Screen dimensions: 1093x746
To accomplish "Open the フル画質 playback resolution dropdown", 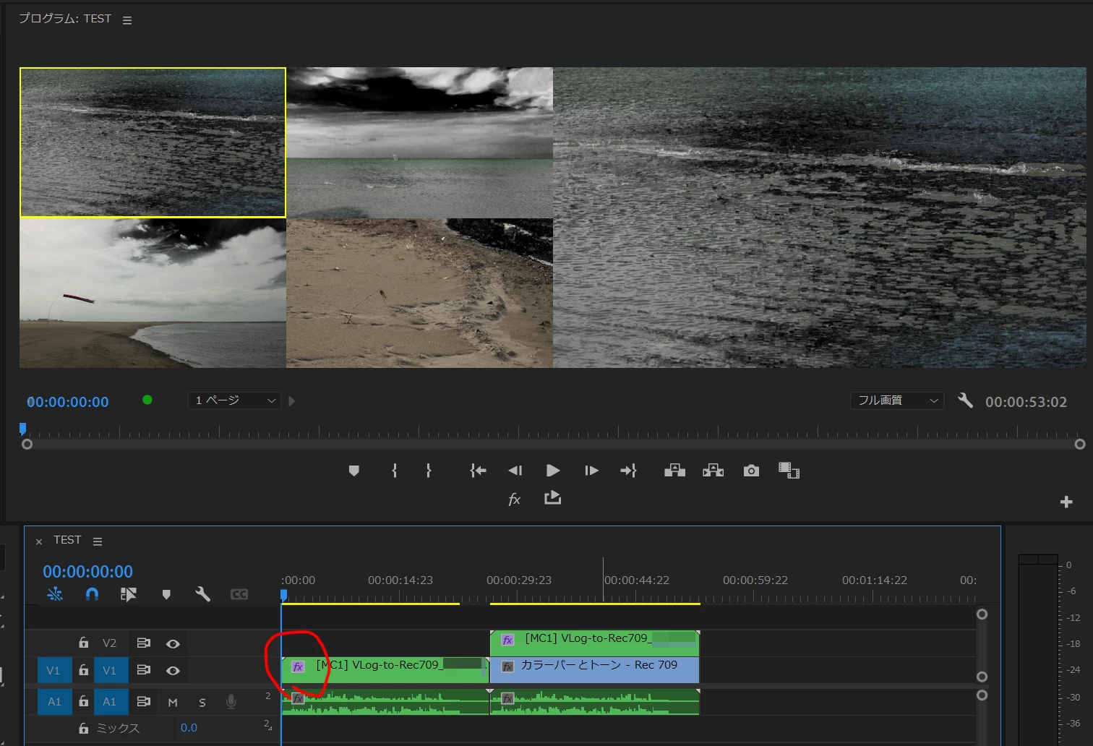I will click(897, 400).
